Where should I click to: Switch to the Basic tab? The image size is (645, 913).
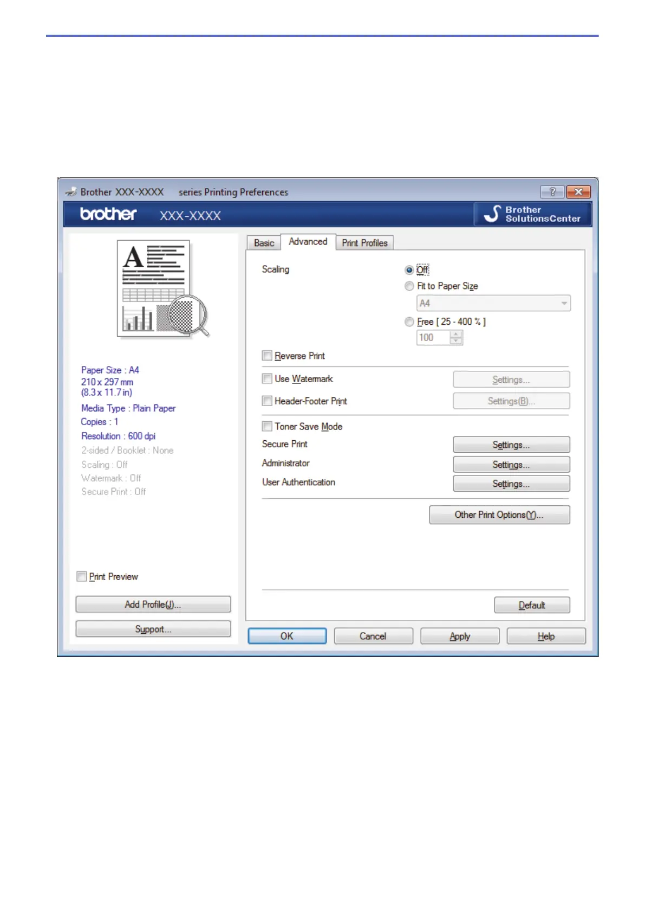pos(264,243)
